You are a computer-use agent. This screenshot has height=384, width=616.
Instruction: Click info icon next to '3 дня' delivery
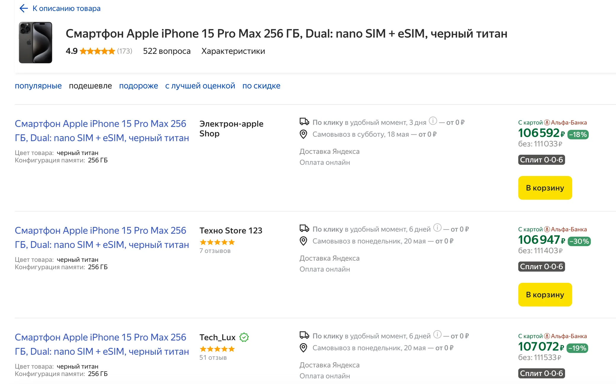coord(433,121)
